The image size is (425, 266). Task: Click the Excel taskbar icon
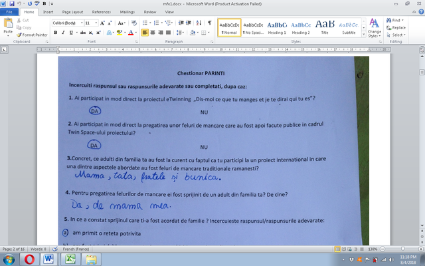(70, 259)
